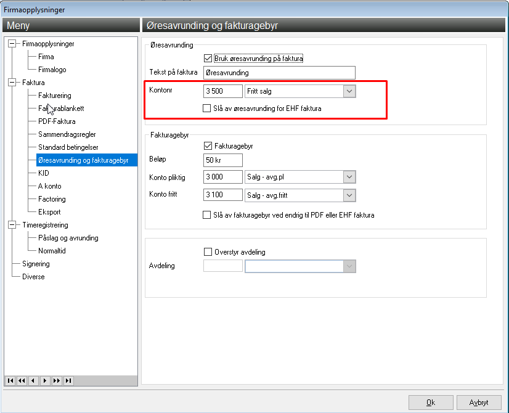Collapse the Faktura tree node
Image resolution: width=509 pixels, height=413 pixels.
(x=12, y=83)
